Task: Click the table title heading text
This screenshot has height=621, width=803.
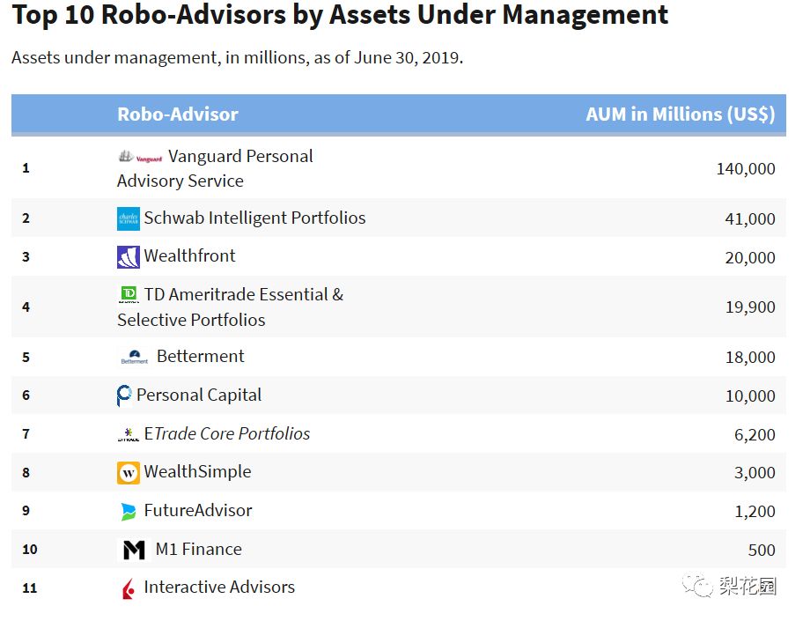Action: point(340,14)
